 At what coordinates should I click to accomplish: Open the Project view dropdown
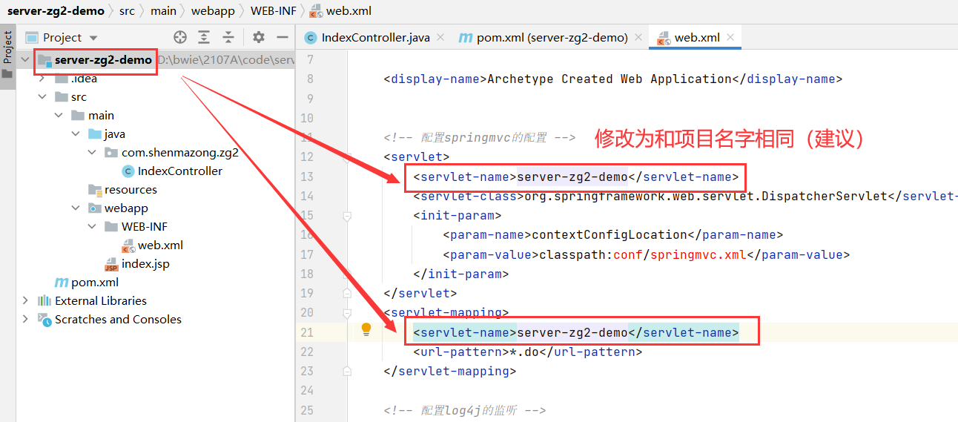[x=93, y=38]
